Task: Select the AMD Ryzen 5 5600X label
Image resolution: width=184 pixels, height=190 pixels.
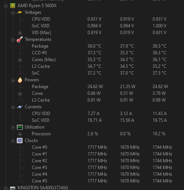Action: [37, 6]
